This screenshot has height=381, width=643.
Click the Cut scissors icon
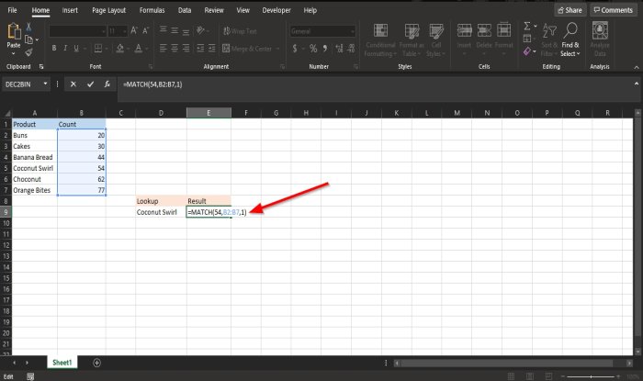click(28, 27)
